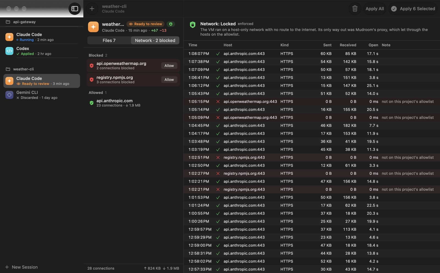Click the Ready to review status badge
This screenshot has height=273, width=440.
[x=145, y=24]
